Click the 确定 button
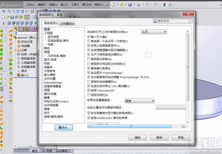 tap(138, 137)
